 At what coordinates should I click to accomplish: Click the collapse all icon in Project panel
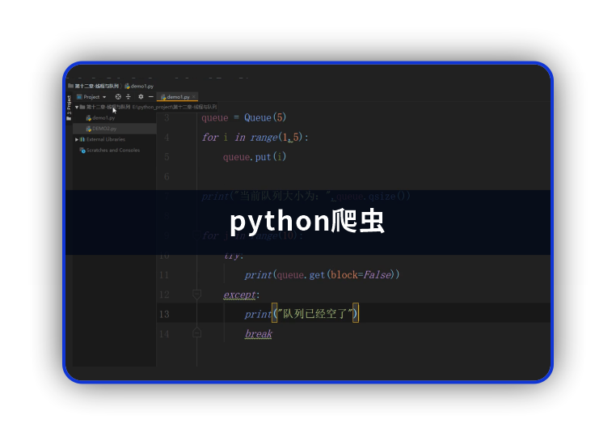coord(129,96)
